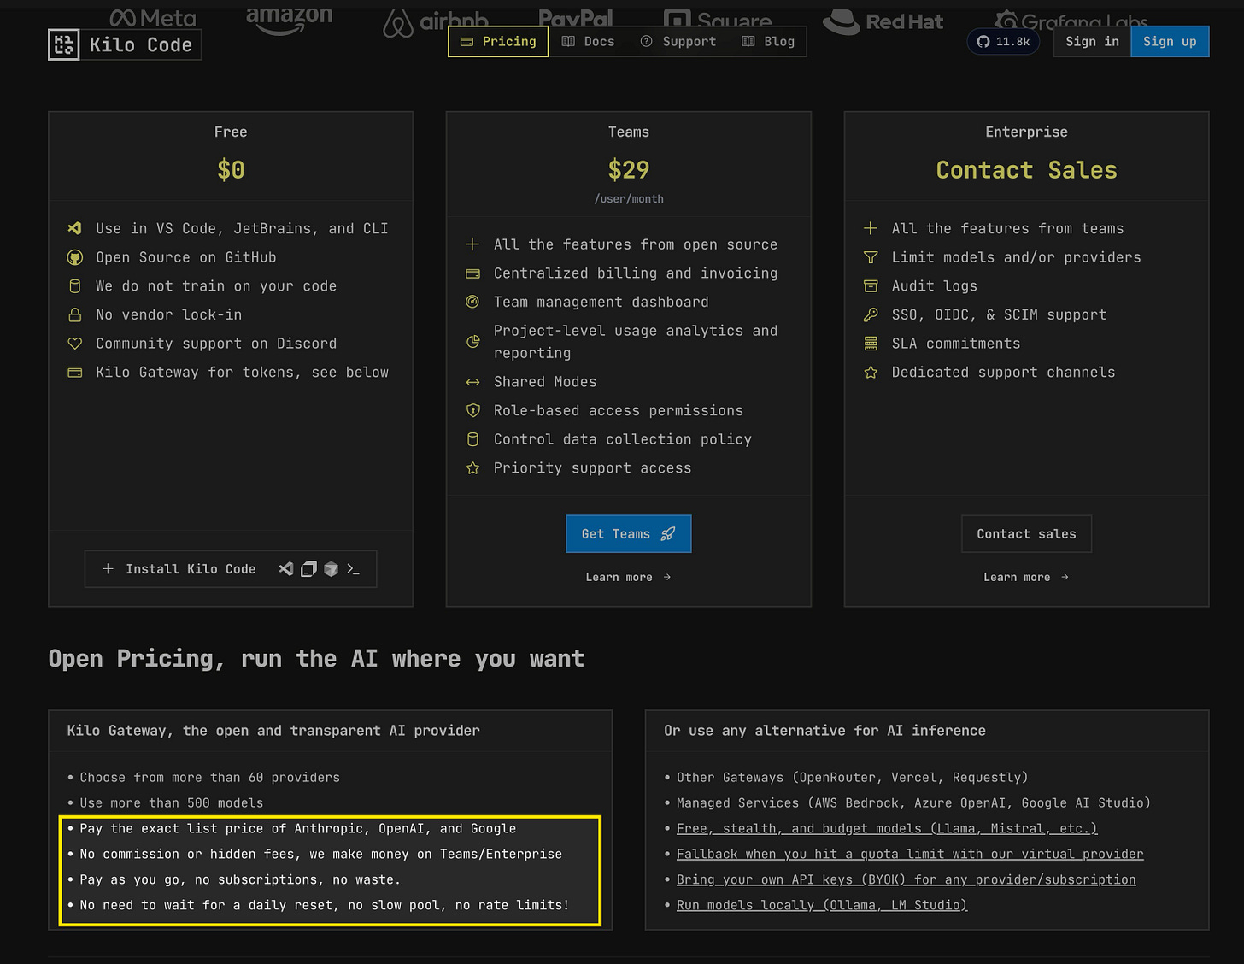
Task: Click archive icon beside Audit logs
Action: (871, 285)
